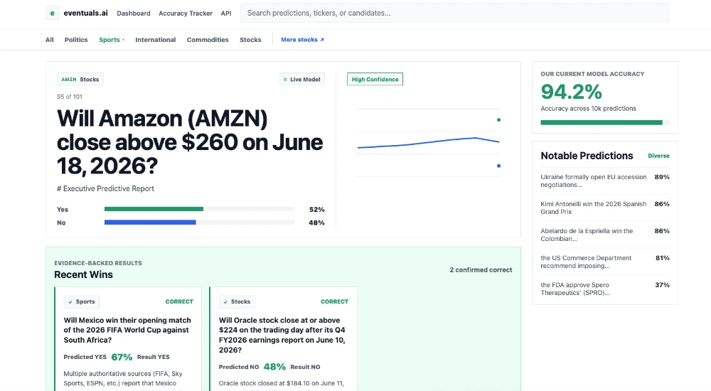Screen dimensions: 711x391
Task: Click CORRECT label on Oracle card
Action: point(335,301)
